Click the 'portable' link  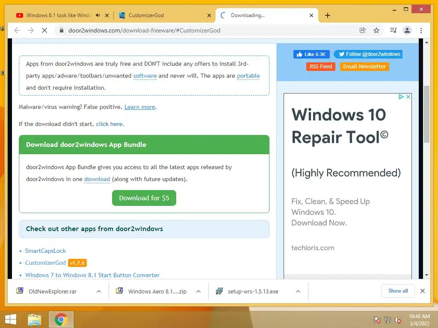coord(249,76)
